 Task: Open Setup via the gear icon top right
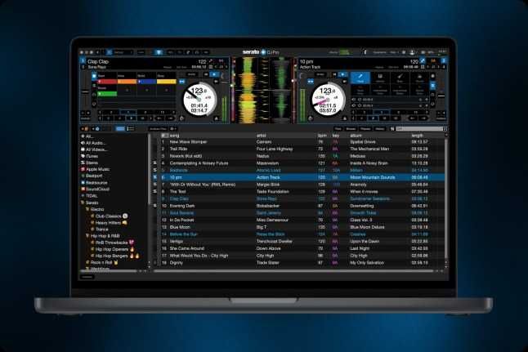pyautogui.click(x=404, y=52)
